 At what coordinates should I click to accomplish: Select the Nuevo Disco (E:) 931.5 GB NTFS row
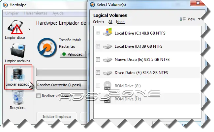(147, 59)
